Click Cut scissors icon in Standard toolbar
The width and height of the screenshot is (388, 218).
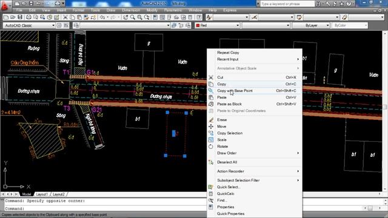click(x=65, y=17)
